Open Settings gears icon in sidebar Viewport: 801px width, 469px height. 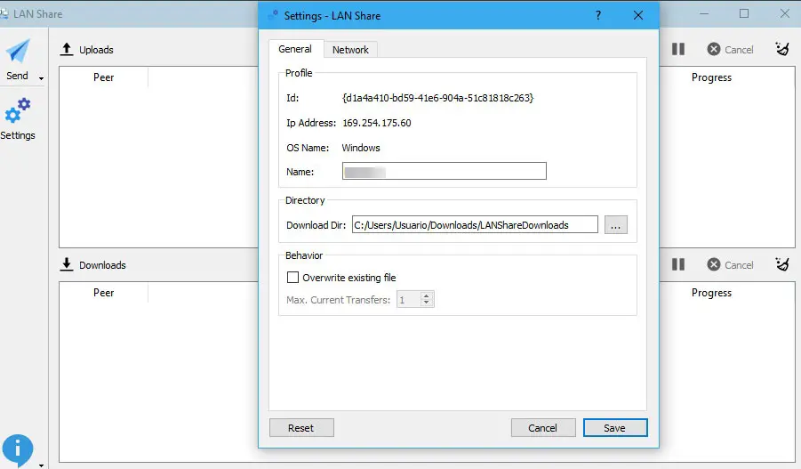18,110
